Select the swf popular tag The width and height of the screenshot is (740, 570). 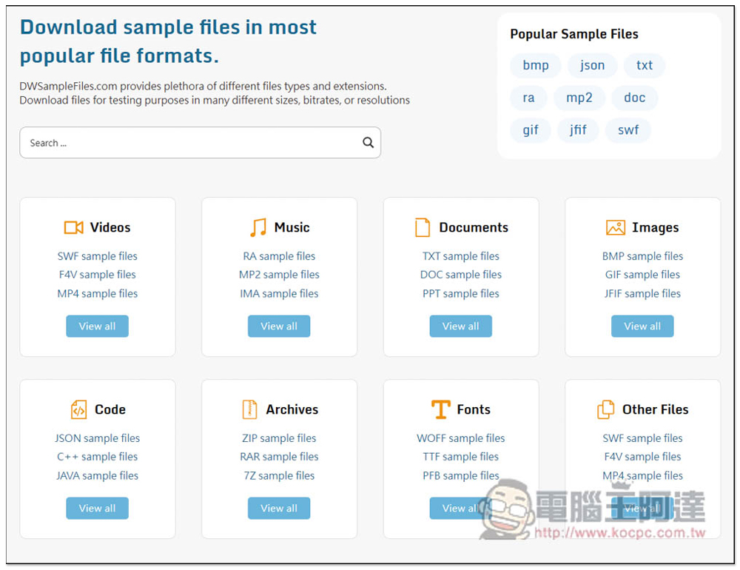click(x=628, y=130)
